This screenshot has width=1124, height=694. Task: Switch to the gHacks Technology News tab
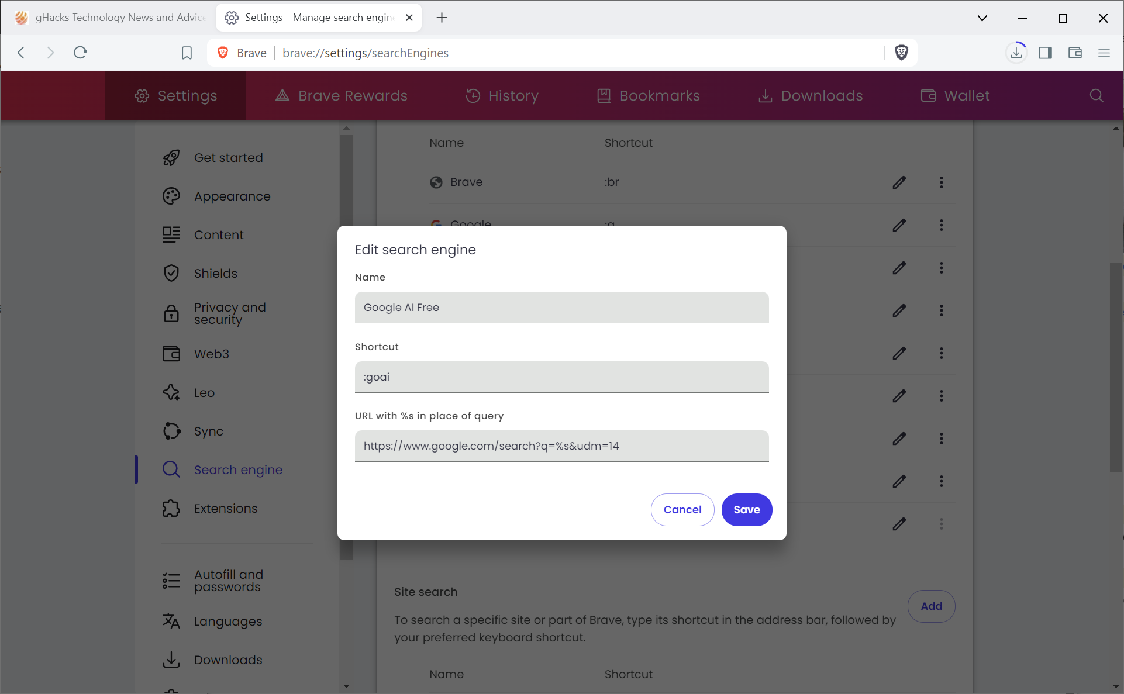111,18
